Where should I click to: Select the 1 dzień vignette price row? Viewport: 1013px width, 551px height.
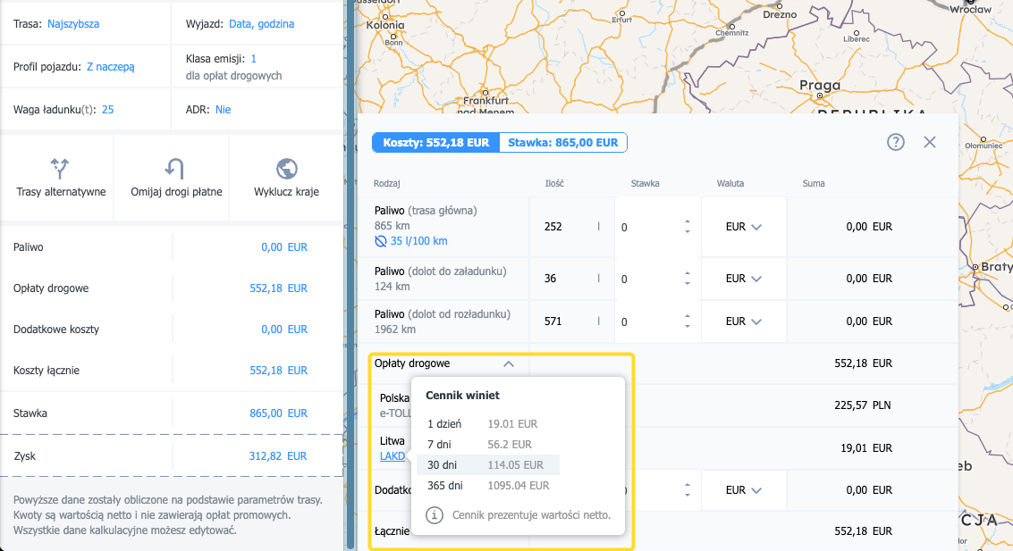tap(488, 424)
